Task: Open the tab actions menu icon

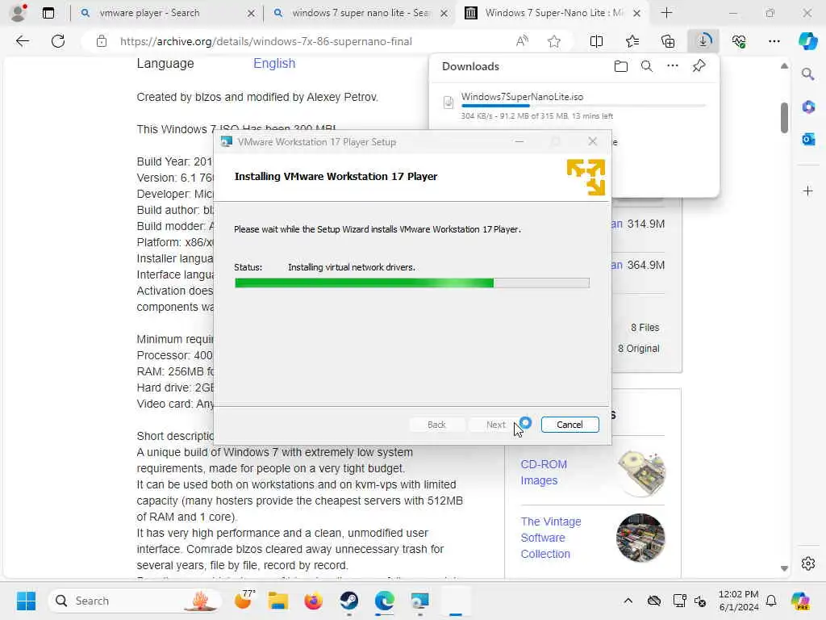Action: pos(48,13)
